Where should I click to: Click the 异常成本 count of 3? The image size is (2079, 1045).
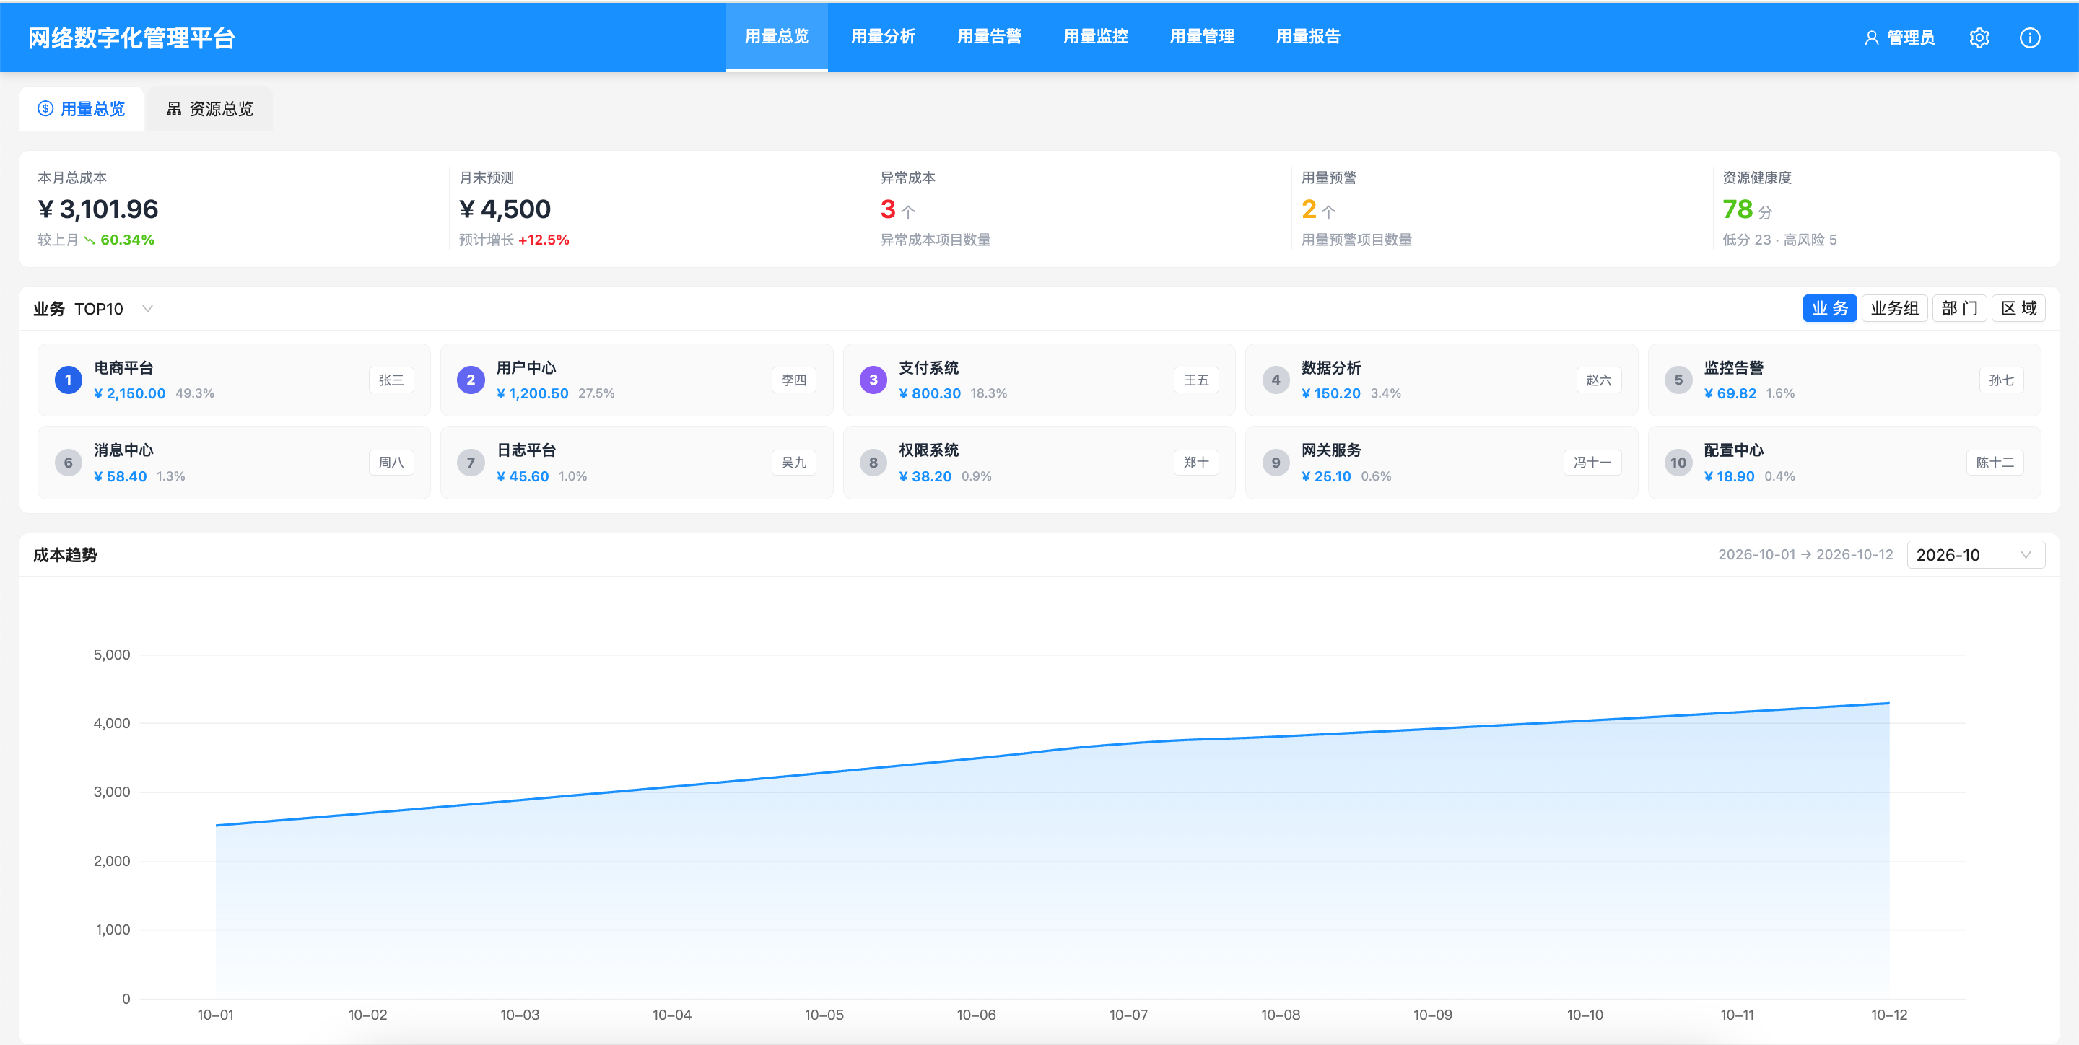888,209
